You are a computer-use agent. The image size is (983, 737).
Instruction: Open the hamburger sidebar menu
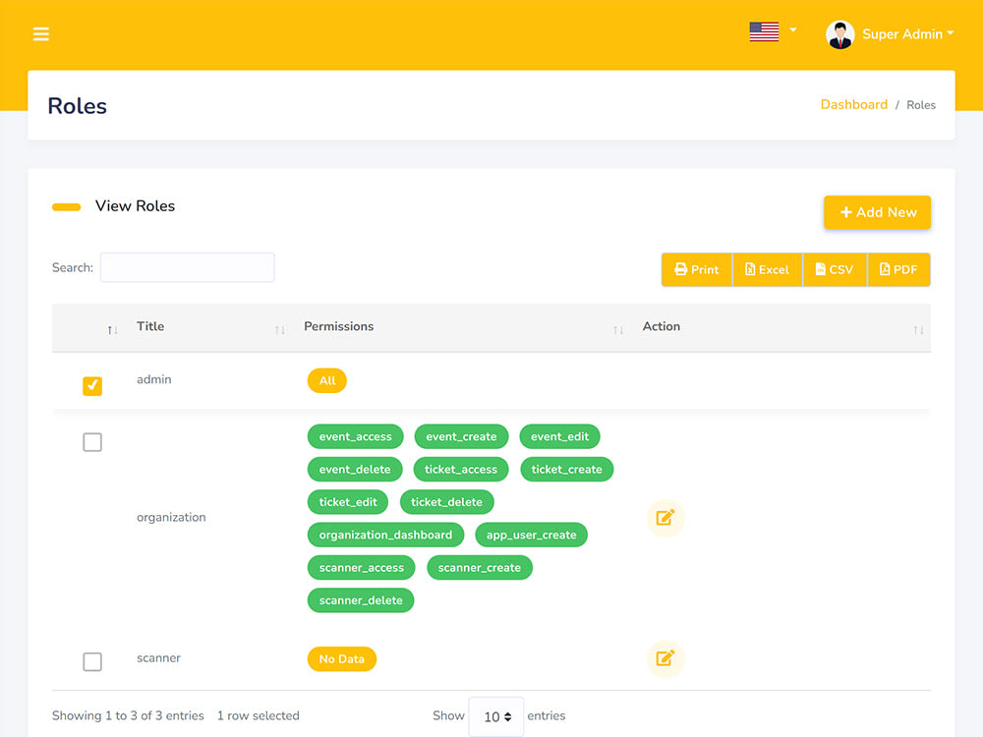click(40, 33)
